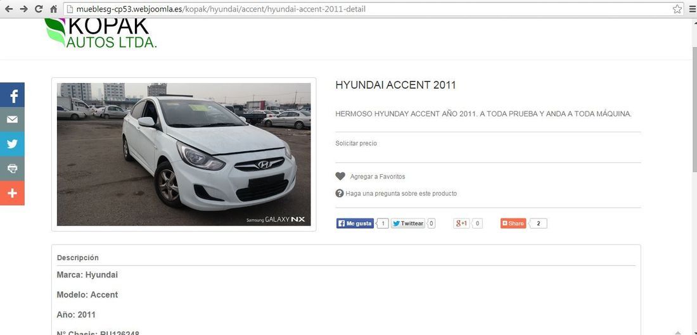Click the question mark help icon

[x=340, y=193]
